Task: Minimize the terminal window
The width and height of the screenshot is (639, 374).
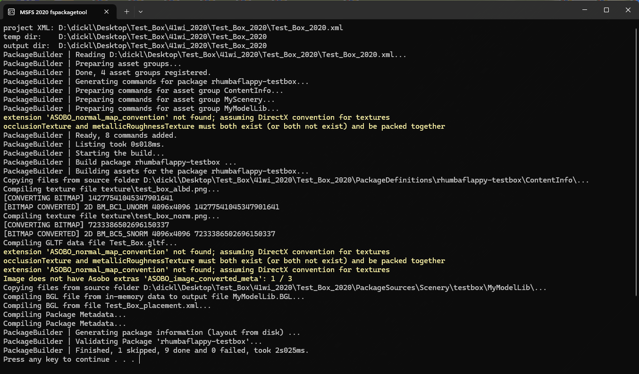Action: (x=584, y=10)
